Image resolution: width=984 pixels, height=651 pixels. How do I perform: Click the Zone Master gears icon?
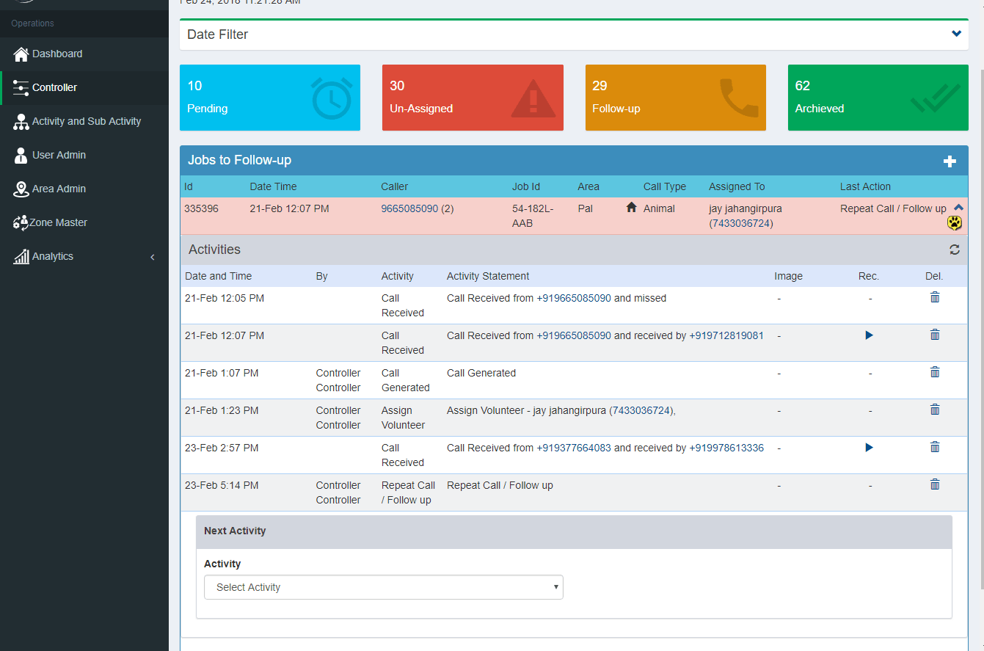(21, 222)
